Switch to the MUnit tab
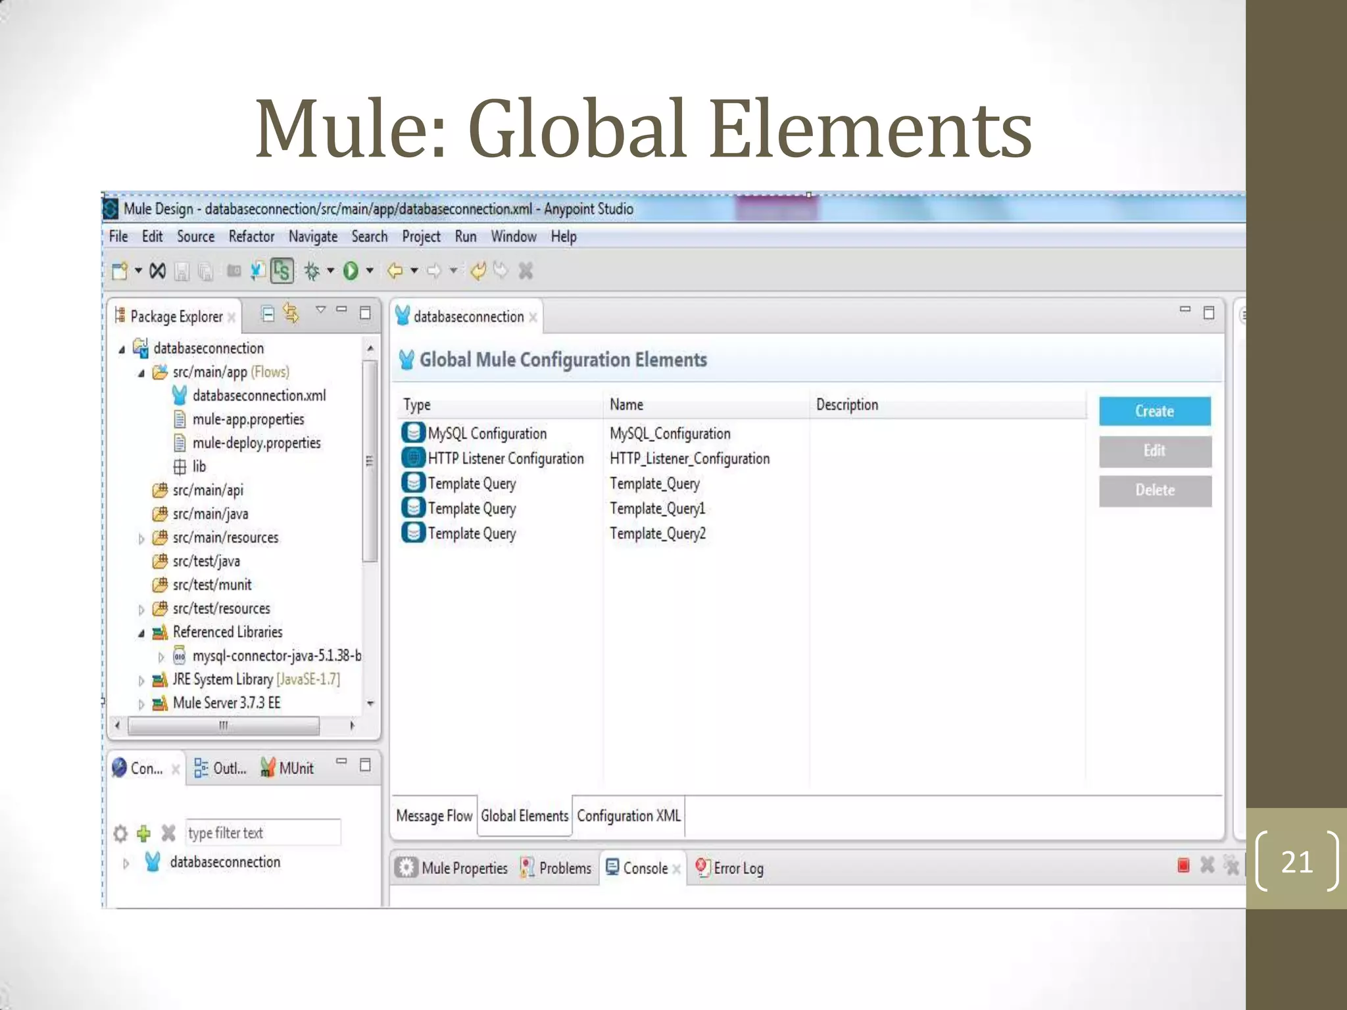This screenshot has height=1010, width=1347. [x=287, y=768]
